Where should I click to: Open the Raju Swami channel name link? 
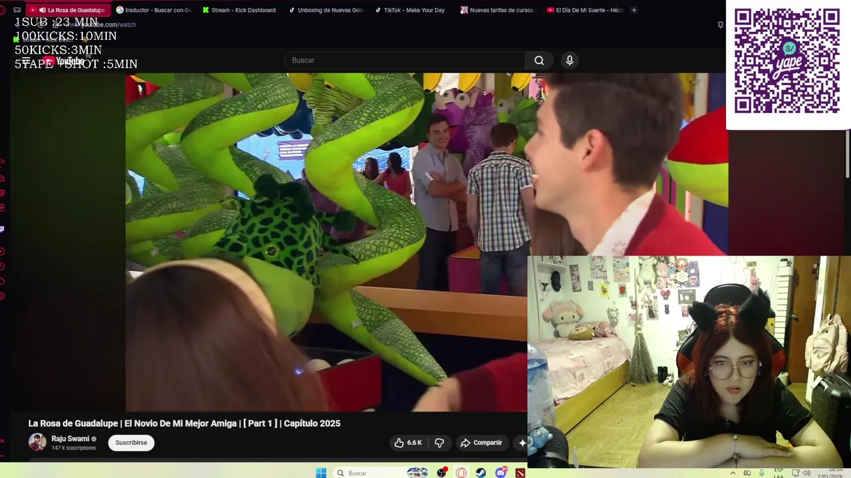70,439
